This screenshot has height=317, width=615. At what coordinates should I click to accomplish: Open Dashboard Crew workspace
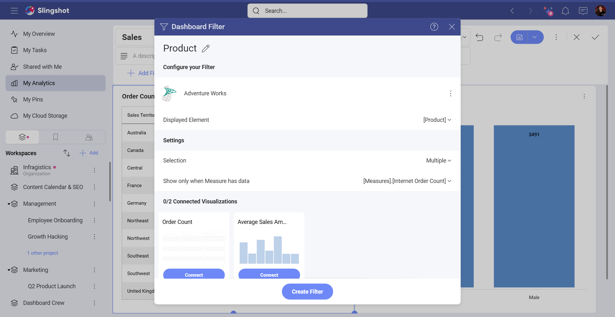click(44, 303)
